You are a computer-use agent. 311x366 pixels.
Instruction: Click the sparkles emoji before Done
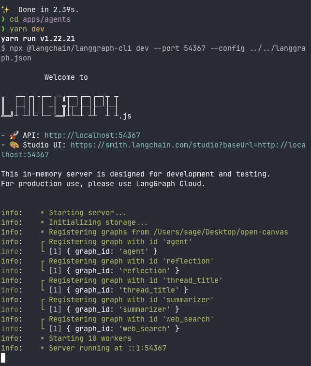coord(5,10)
